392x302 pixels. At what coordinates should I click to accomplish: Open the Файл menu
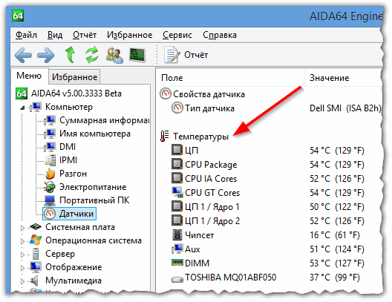pos(26,35)
